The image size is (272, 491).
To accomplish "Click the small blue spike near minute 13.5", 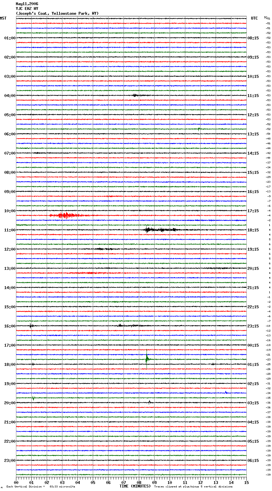I will [x=226, y=392].
